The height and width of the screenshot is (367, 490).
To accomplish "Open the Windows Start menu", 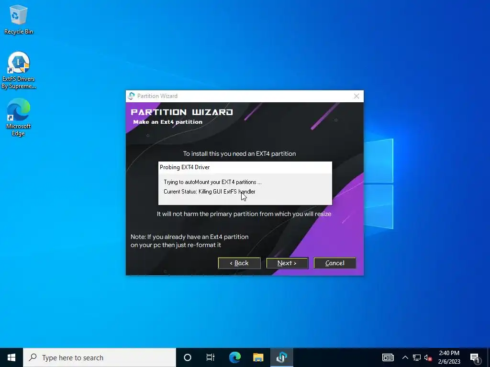I will click(11, 357).
